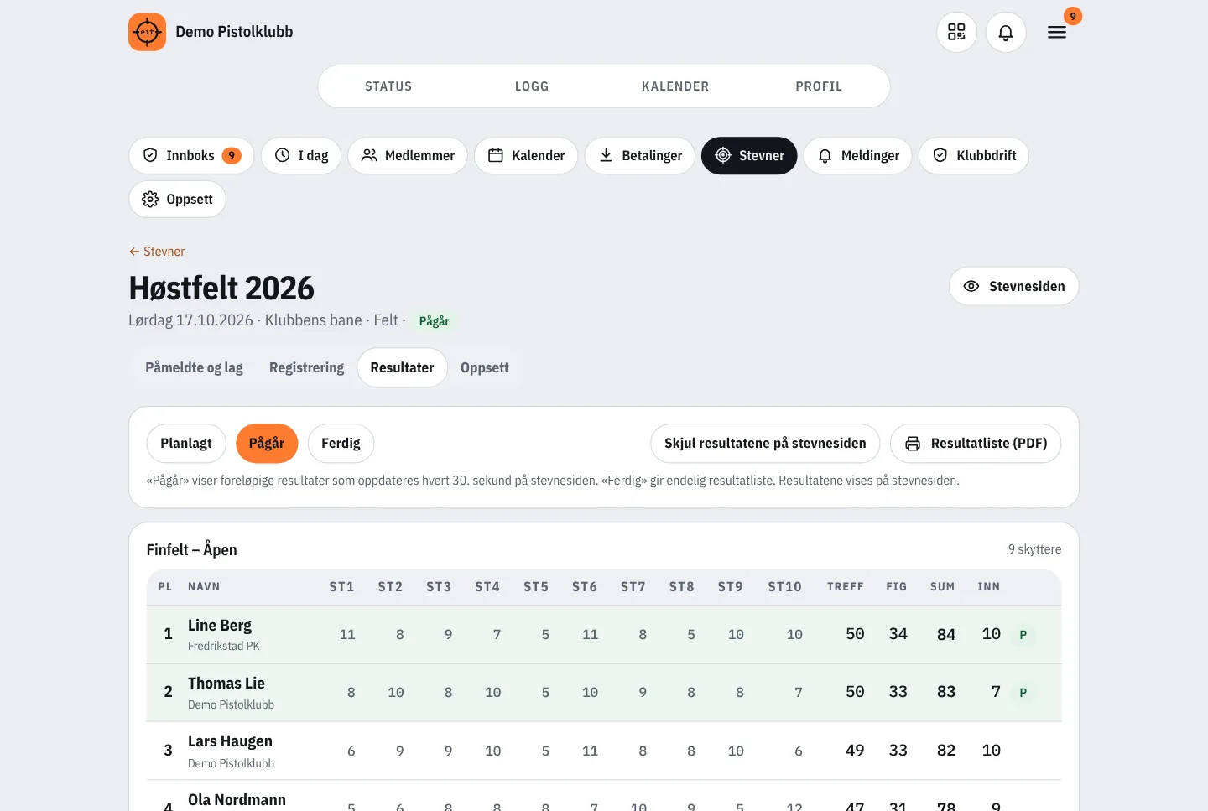Click the Thomas Lie name
The width and height of the screenshot is (1208, 811).
point(226,684)
